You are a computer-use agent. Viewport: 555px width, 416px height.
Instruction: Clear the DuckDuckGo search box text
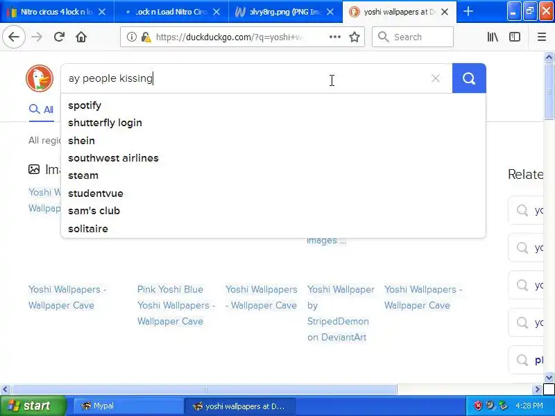pyautogui.click(x=436, y=78)
